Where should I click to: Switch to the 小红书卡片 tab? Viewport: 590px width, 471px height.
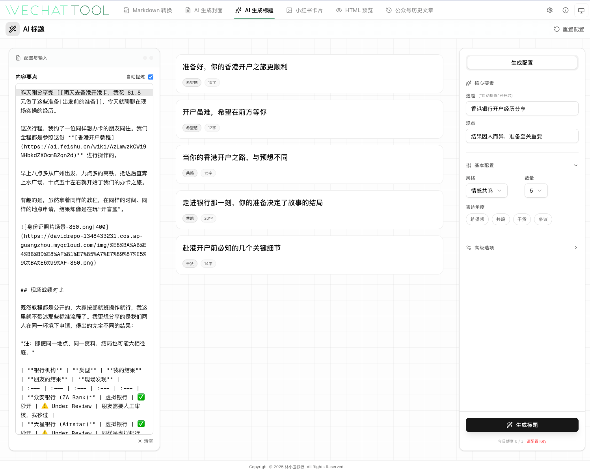pos(305,10)
